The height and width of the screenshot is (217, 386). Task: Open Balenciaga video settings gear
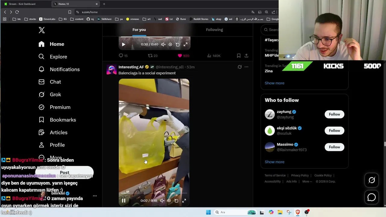click(x=169, y=200)
